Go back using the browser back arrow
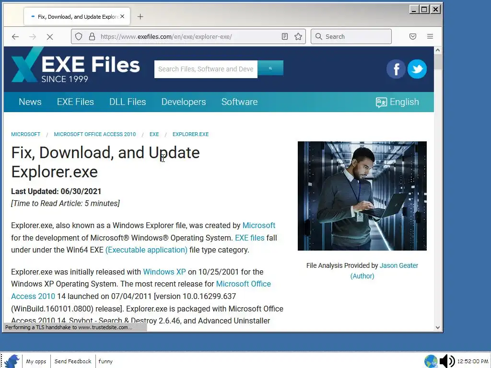This screenshot has width=491, height=368. tap(15, 36)
